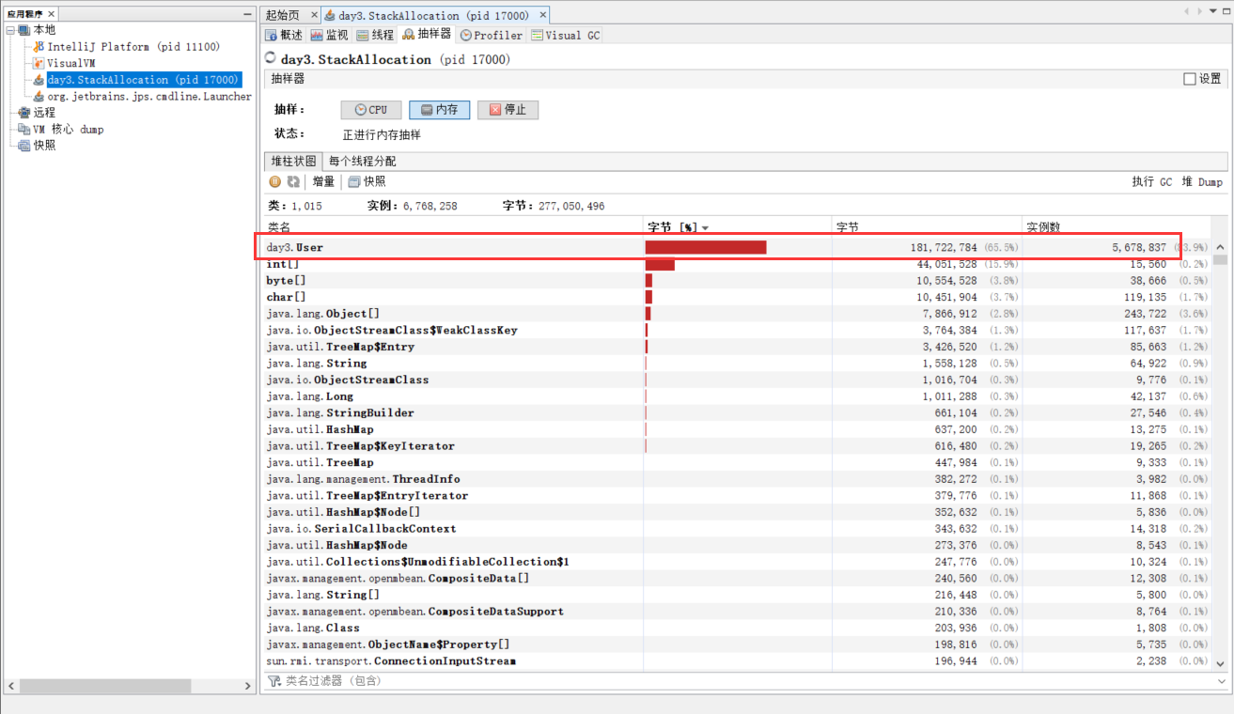Click the 增量 deltas button
Viewport: 1234px width, 714px height.
324,181
